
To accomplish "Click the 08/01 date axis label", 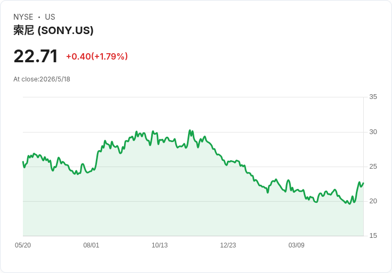I will pyautogui.click(x=91, y=245).
